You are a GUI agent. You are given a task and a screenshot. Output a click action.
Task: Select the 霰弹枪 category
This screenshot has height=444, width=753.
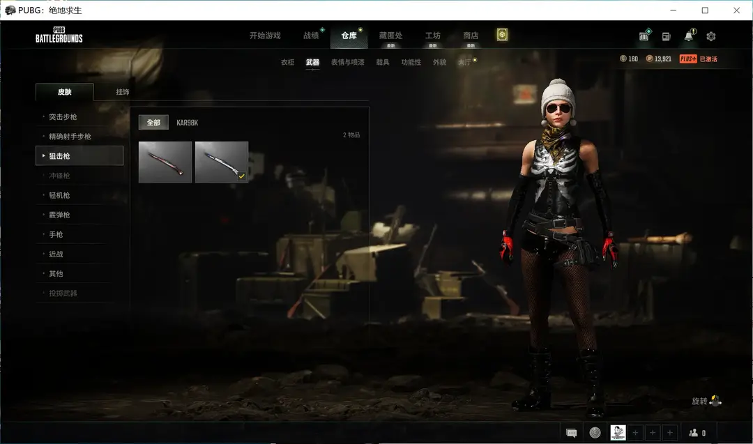tap(79, 215)
